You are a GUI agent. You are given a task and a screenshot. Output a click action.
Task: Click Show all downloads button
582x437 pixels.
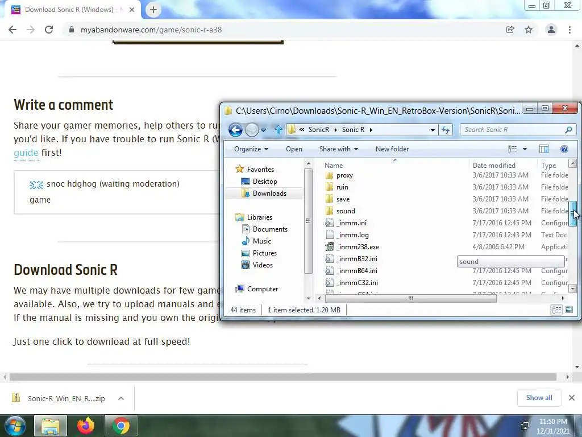coord(539,398)
